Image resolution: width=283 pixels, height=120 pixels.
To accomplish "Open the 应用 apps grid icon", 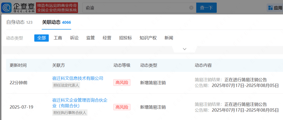I will pyautogui.click(x=271, y=8).
